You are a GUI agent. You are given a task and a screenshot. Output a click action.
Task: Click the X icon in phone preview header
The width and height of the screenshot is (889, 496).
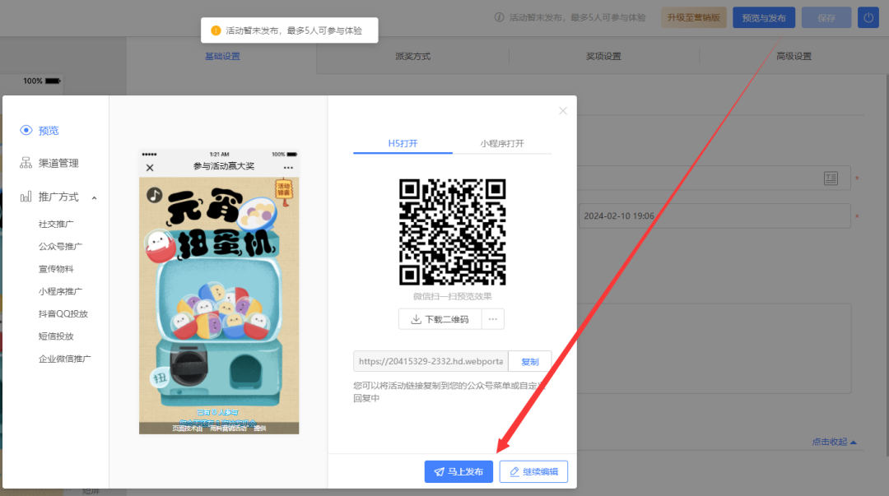[150, 168]
